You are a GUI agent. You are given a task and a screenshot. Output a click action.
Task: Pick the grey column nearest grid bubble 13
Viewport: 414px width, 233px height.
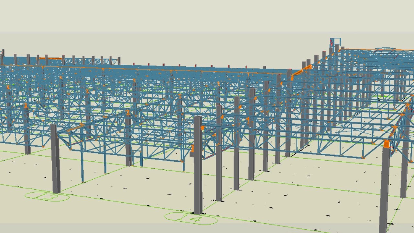[x=55, y=159]
